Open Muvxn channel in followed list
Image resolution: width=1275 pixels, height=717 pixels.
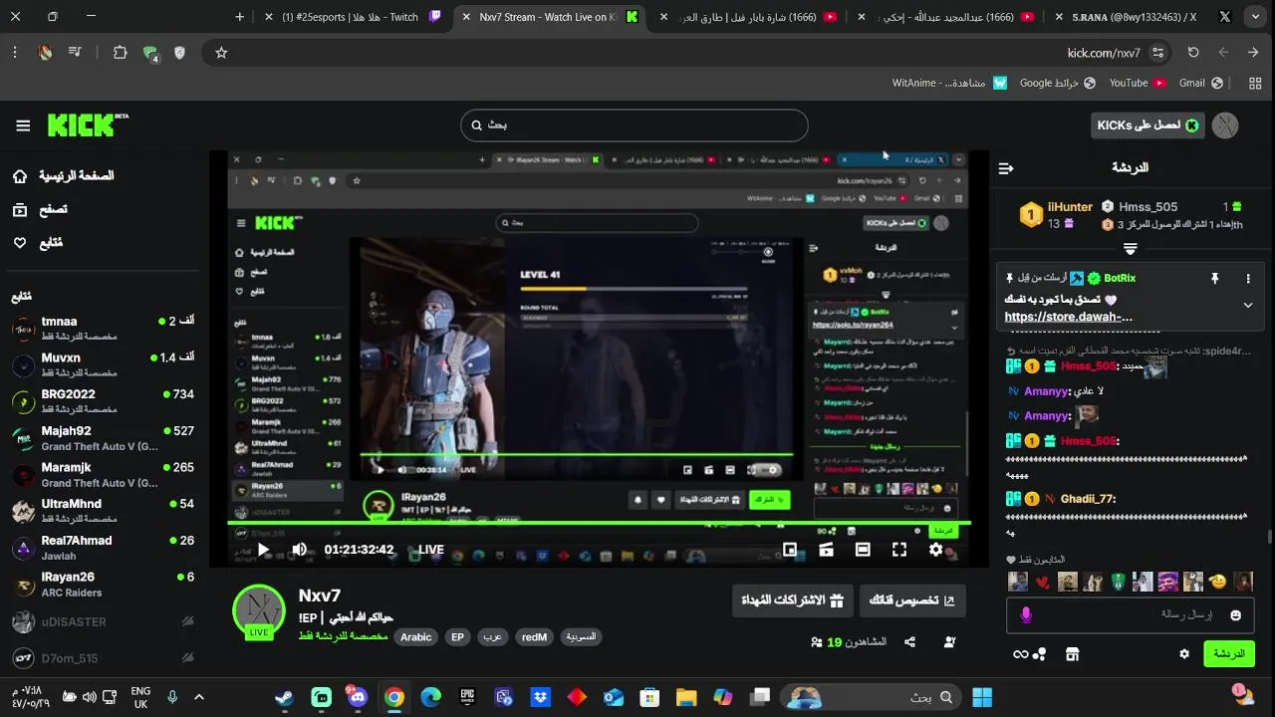pyautogui.click(x=103, y=364)
